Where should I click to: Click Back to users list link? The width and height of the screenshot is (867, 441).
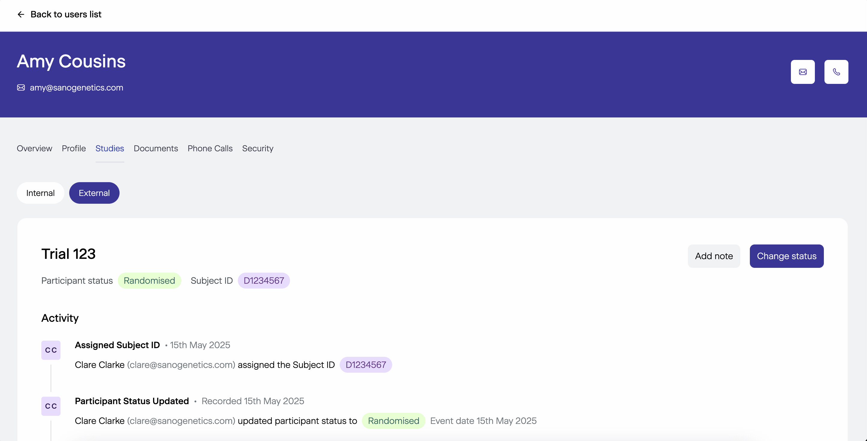tap(66, 14)
